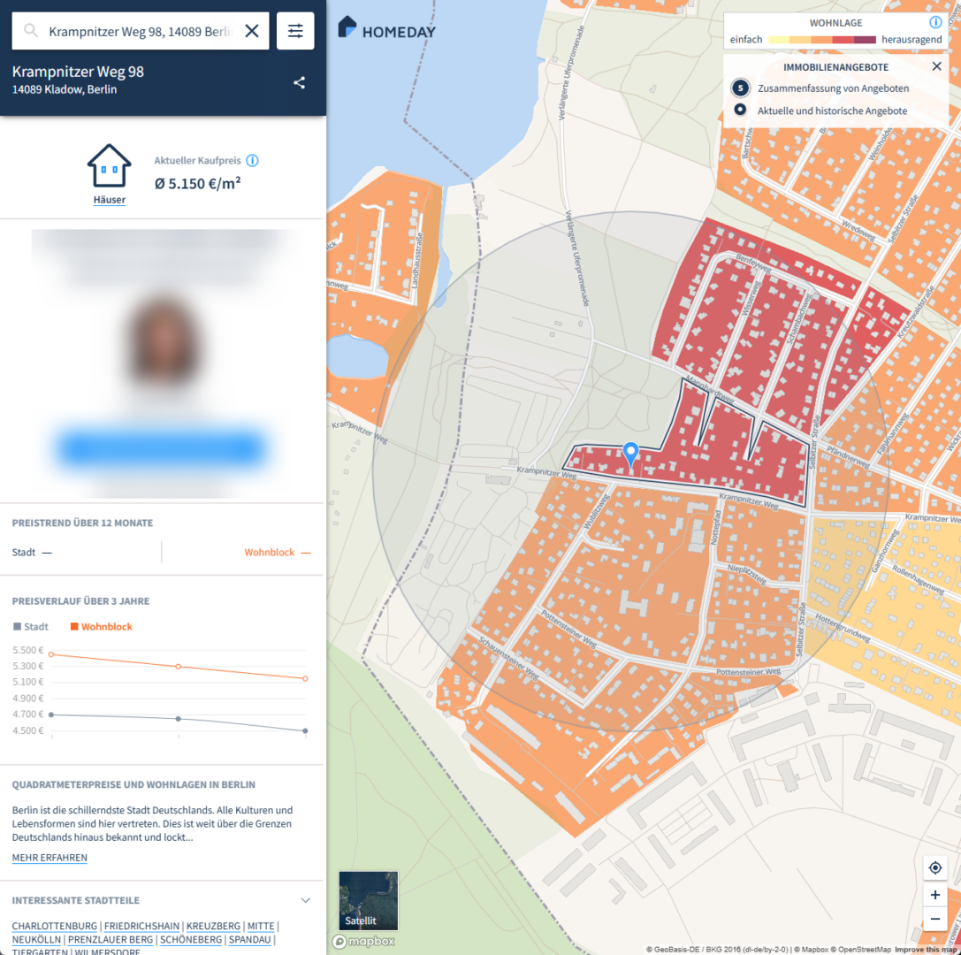
Task: Zoom in on the map
Action: [935, 895]
